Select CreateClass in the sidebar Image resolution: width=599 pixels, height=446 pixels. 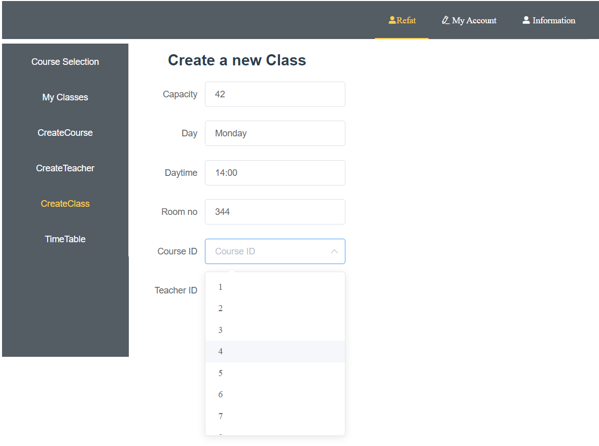point(65,203)
